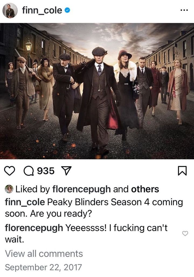Viewport: 194px width, 277px height.
Task: Save the post with the bookmark icon
Action: (182, 171)
